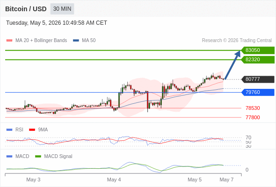Click the MA 50 blue legend swatch
The width and height of the screenshot is (276, 187).
[76, 41]
